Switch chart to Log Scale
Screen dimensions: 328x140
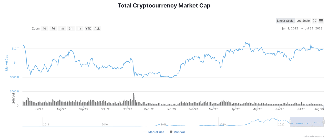[x=303, y=21]
